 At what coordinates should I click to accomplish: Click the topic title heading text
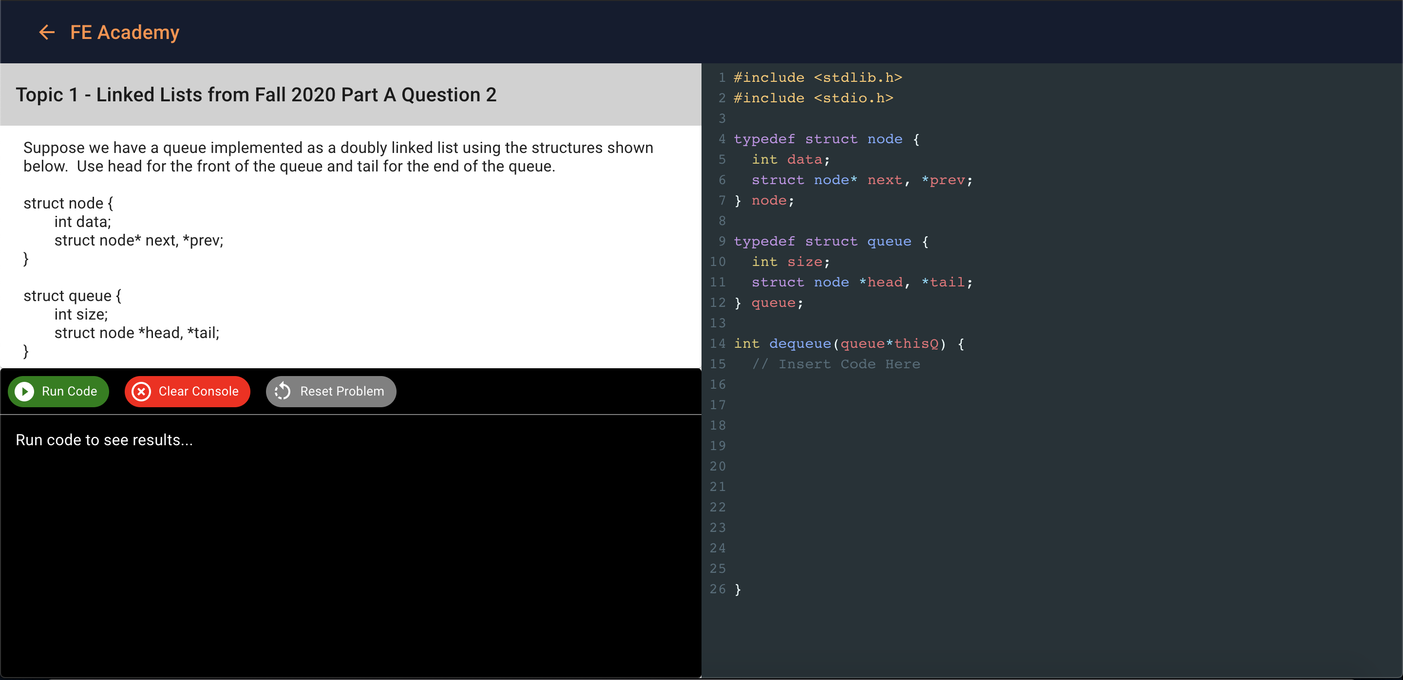click(x=256, y=94)
